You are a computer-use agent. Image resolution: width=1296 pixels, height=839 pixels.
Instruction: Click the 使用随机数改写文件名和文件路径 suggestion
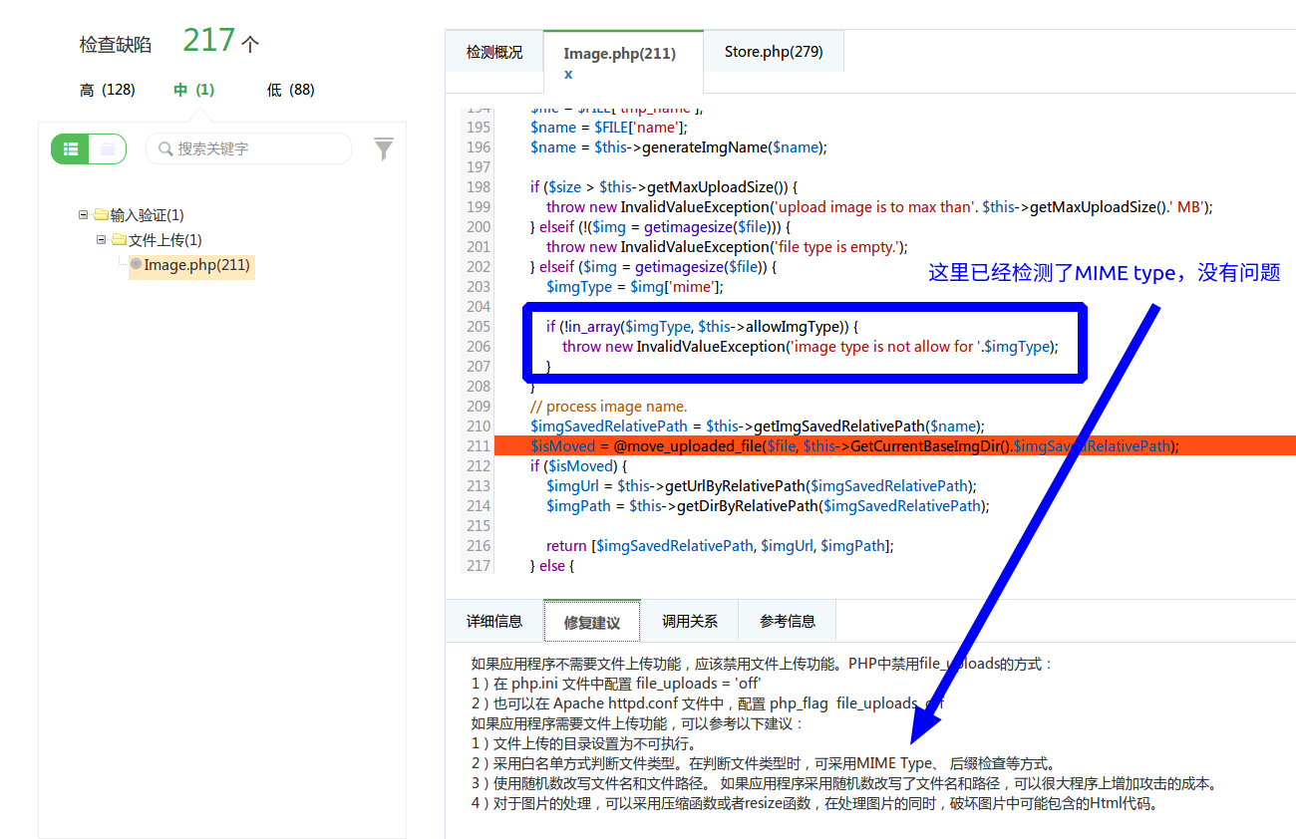(844, 783)
